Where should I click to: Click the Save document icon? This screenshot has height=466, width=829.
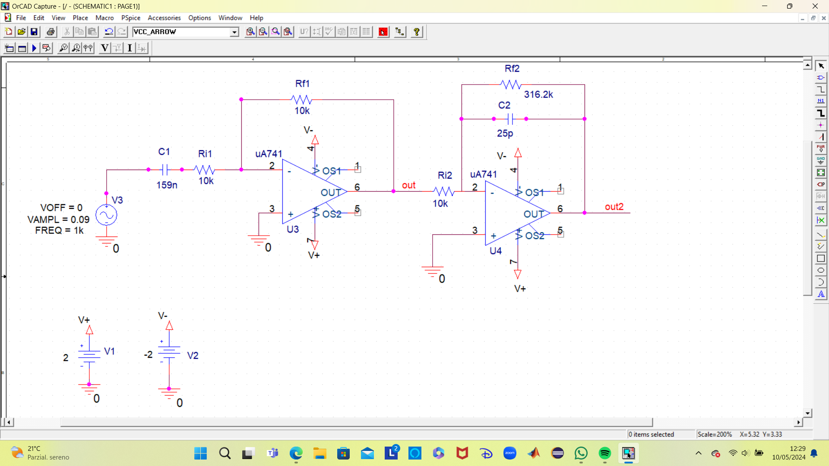(34, 32)
